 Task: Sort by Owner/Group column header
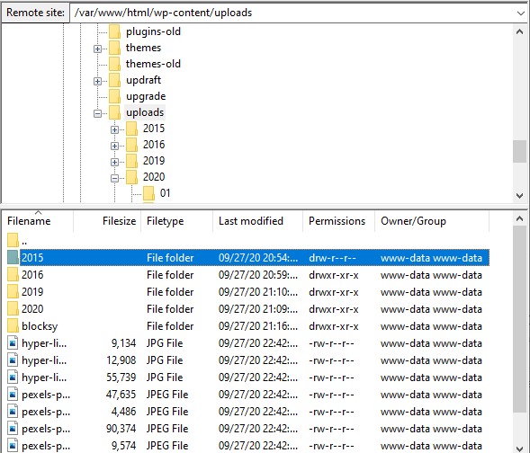click(x=432, y=221)
